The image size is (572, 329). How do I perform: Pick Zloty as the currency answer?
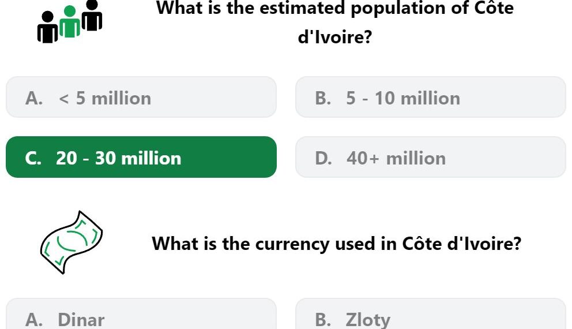(x=431, y=314)
